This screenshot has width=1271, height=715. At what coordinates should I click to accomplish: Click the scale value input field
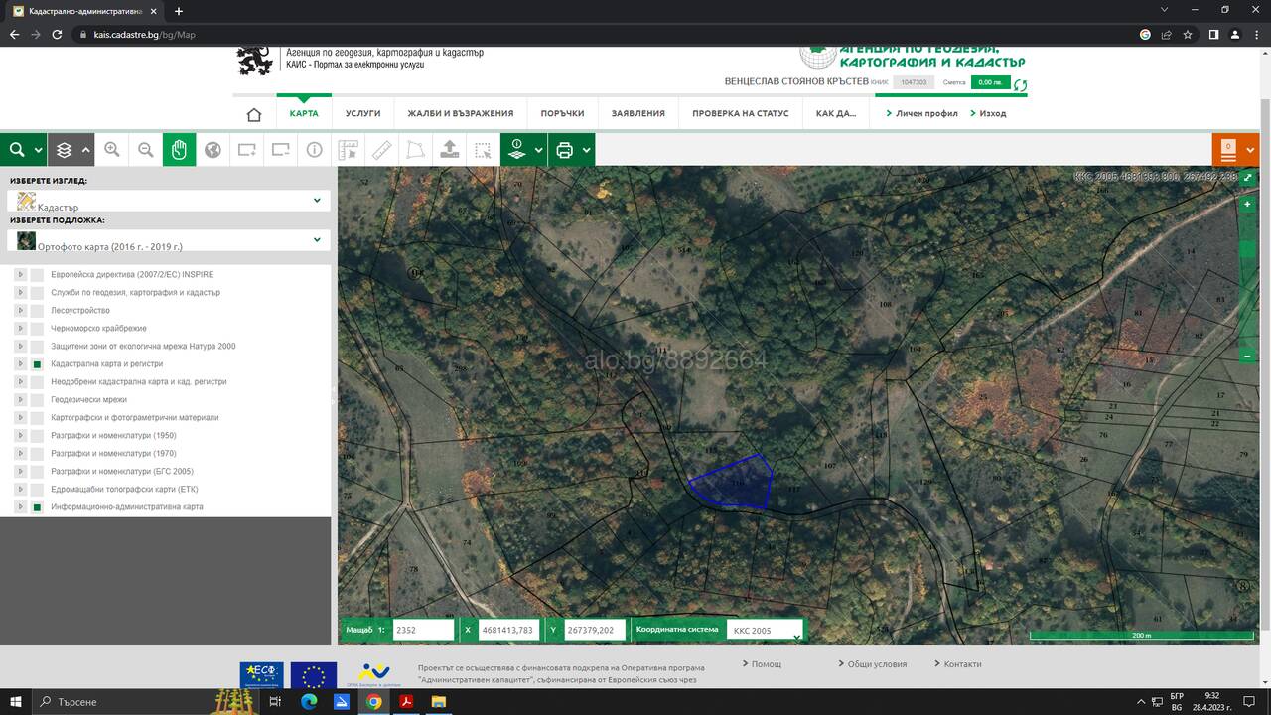tap(423, 630)
